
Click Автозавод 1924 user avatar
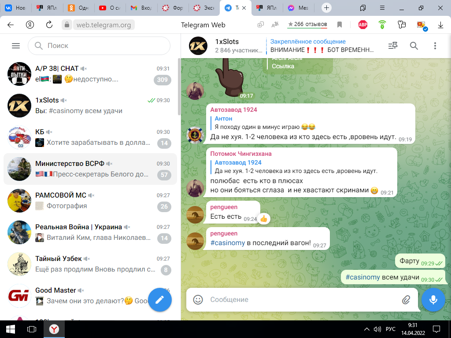click(195, 135)
